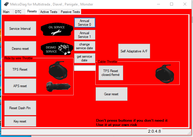Go to the Passive Tests tab
The image size is (193, 137).
click(x=70, y=12)
